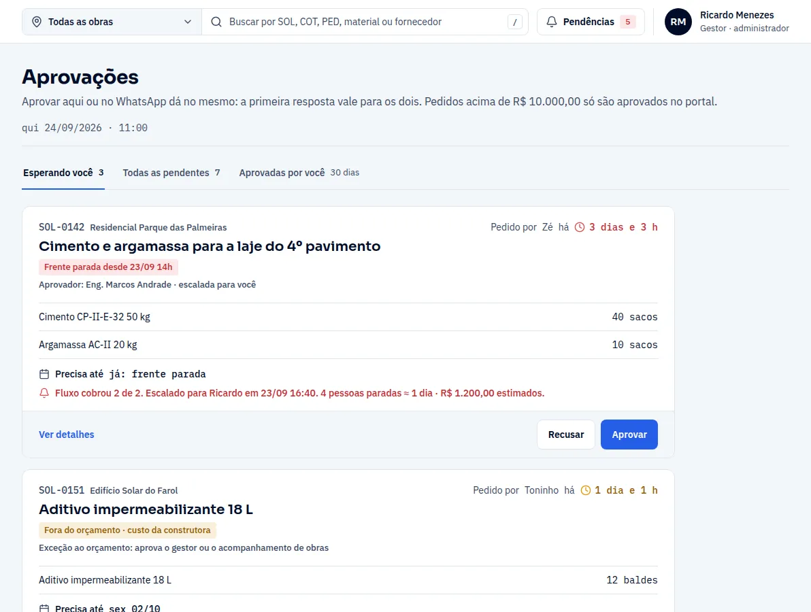Click the 'Edifício Solar do Farol' label
This screenshot has width=811, height=612.
point(133,490)
